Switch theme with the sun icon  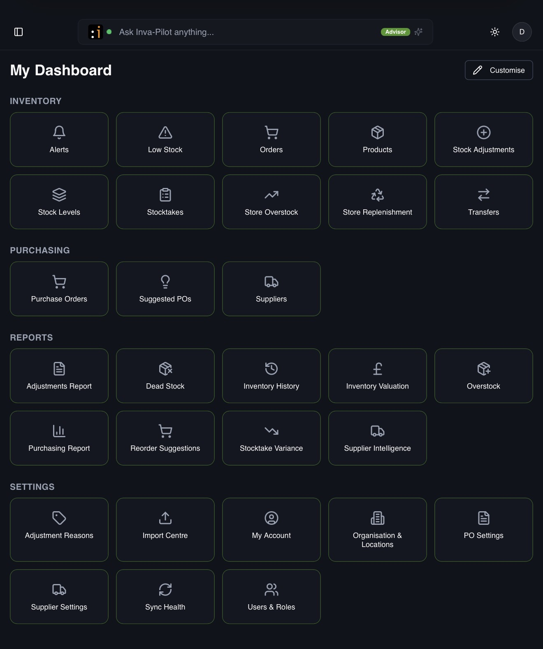(x=495, y=32)
